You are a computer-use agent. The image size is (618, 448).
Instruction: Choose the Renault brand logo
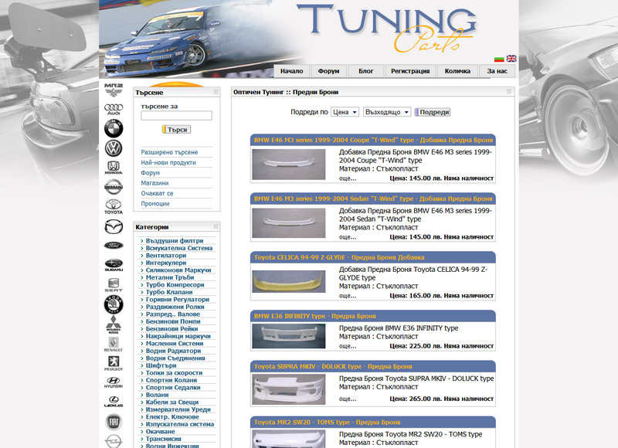pyautogui.click(x=114, y=344)
